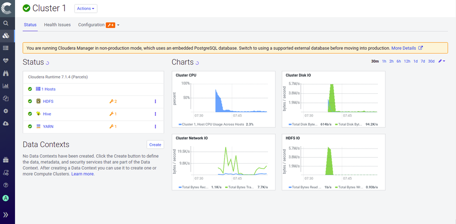Open Diagnostics heartbeat icon in the sidebar

pyautogui.click(x=6, y=60)
